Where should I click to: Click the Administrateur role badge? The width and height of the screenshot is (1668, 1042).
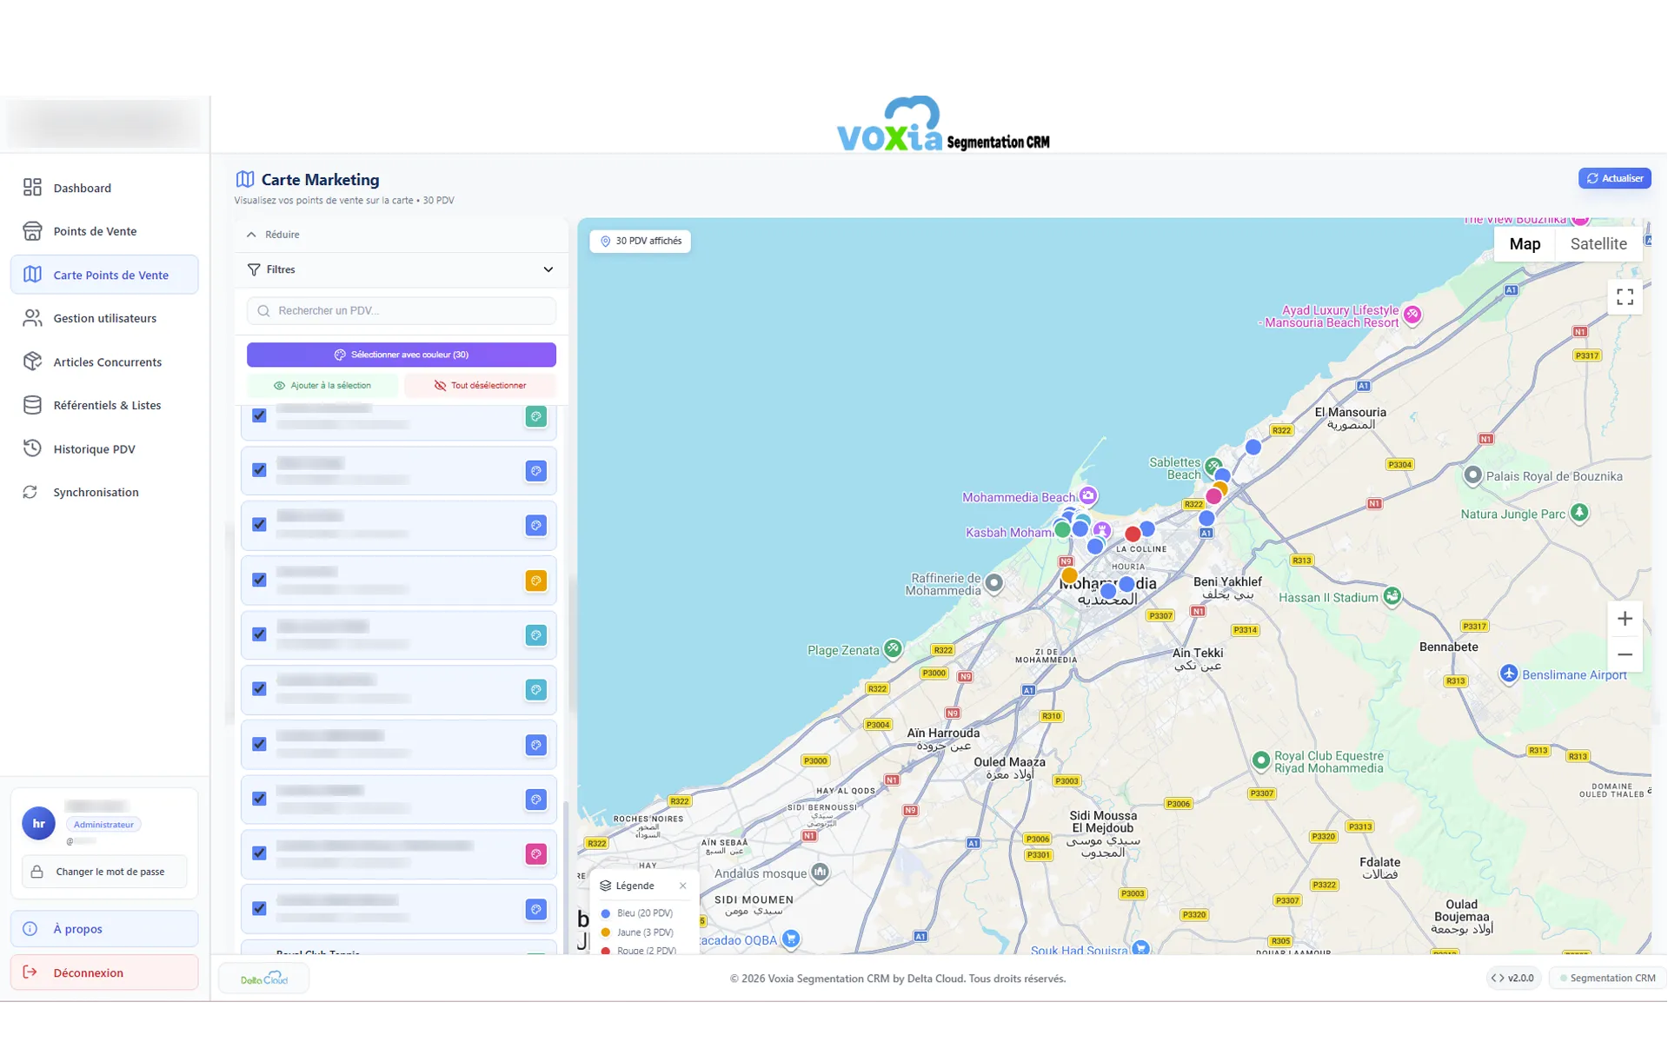click(x=103, y=824)
